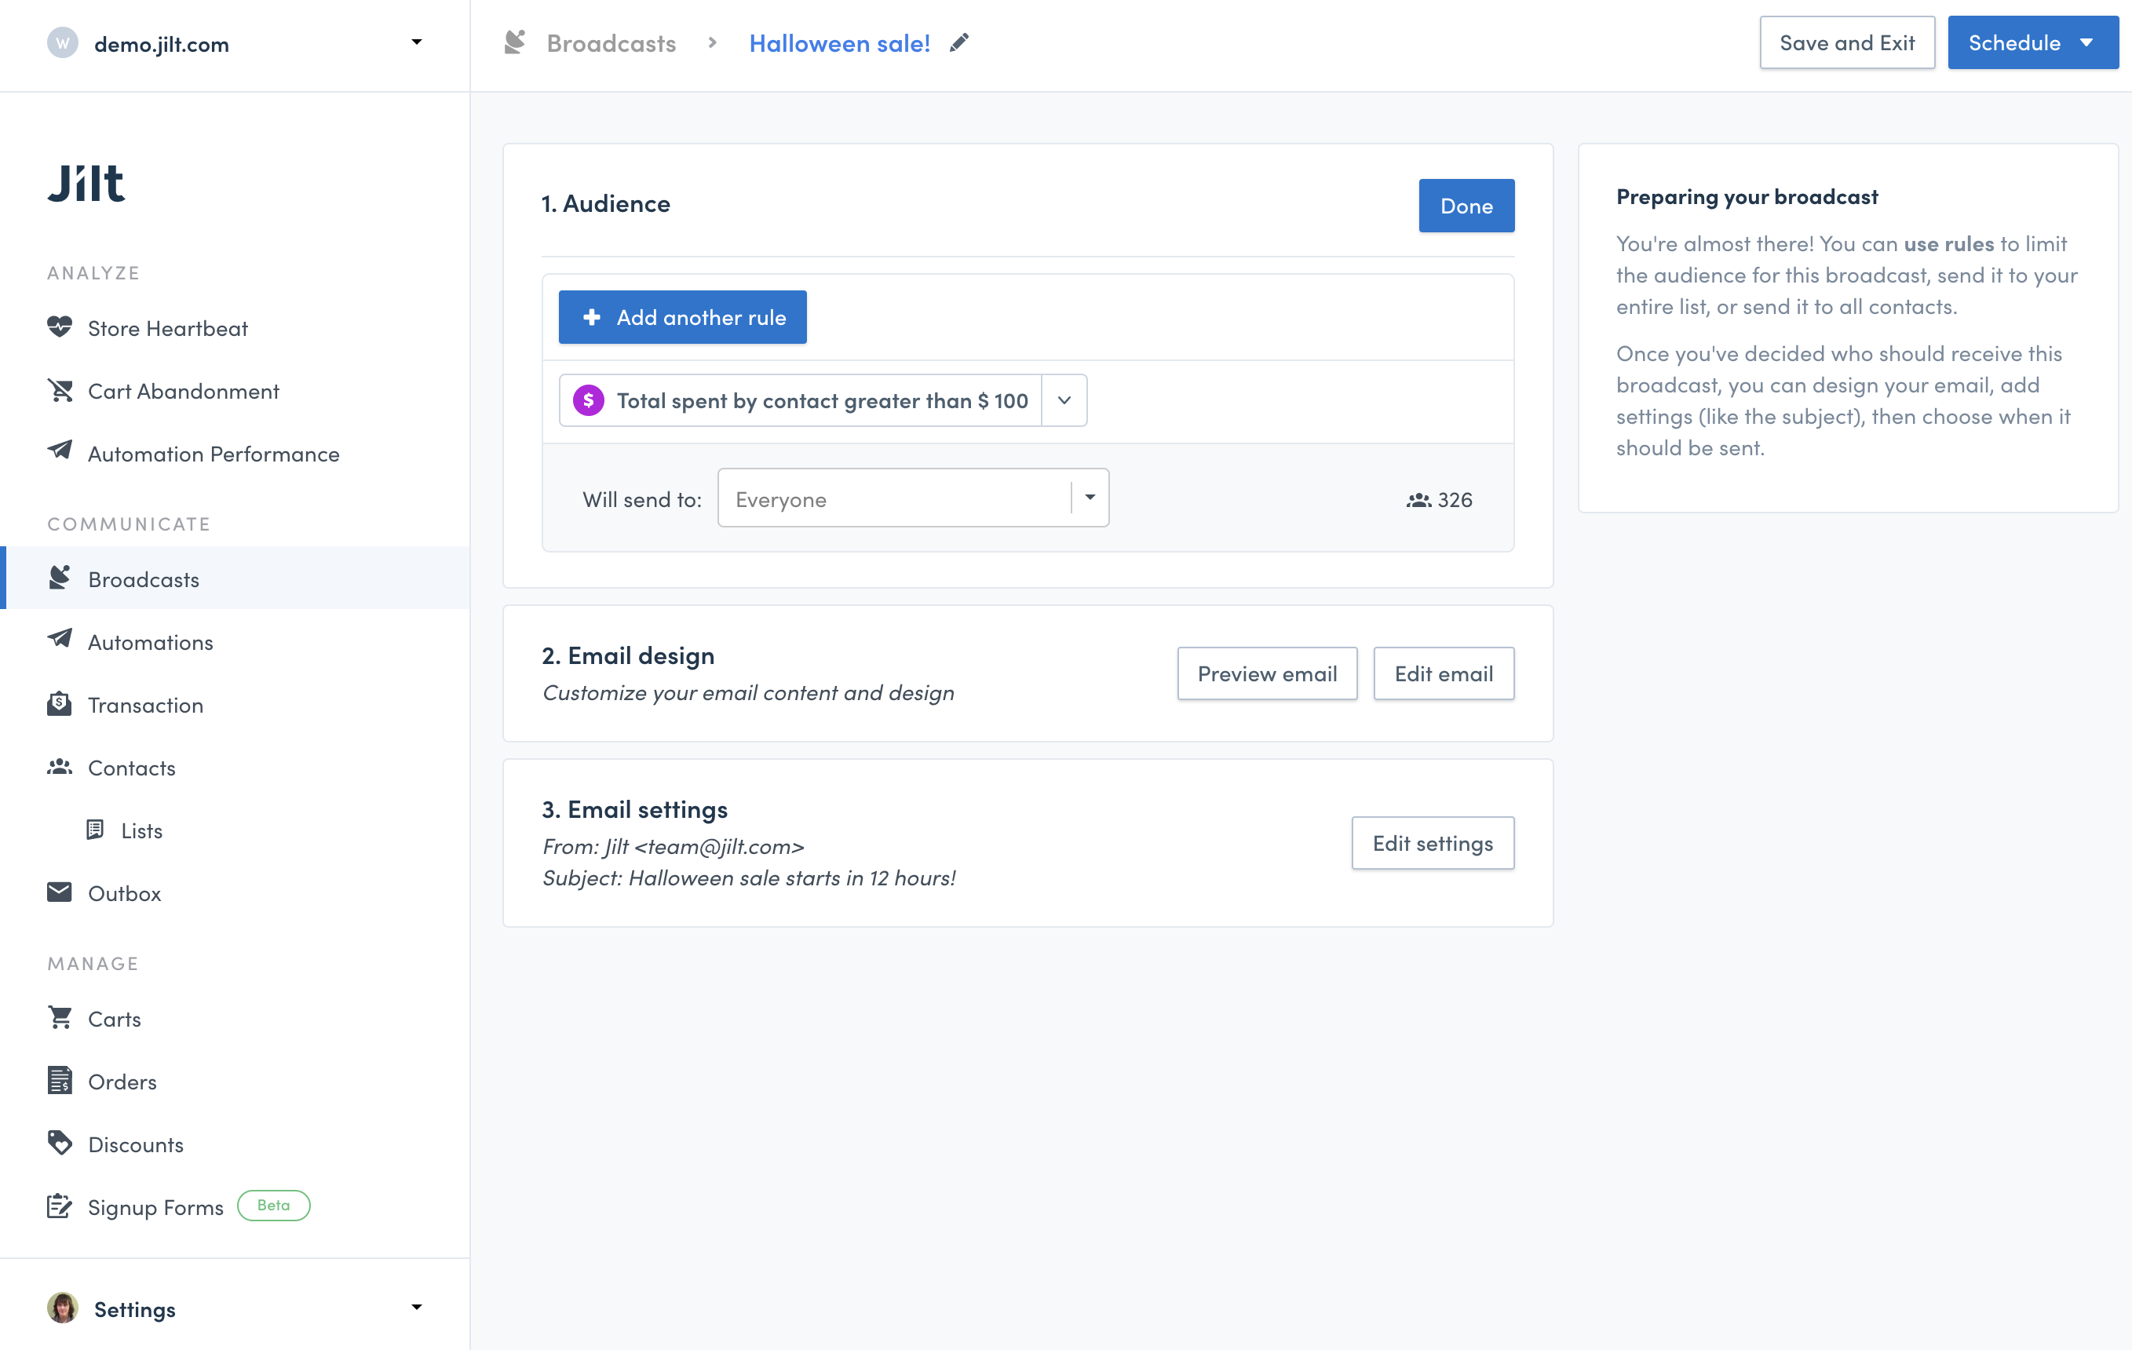Viewport: 2132px width, 1350px height.
Task: Navigate to Contacts
Action: (x=131, y=768)
